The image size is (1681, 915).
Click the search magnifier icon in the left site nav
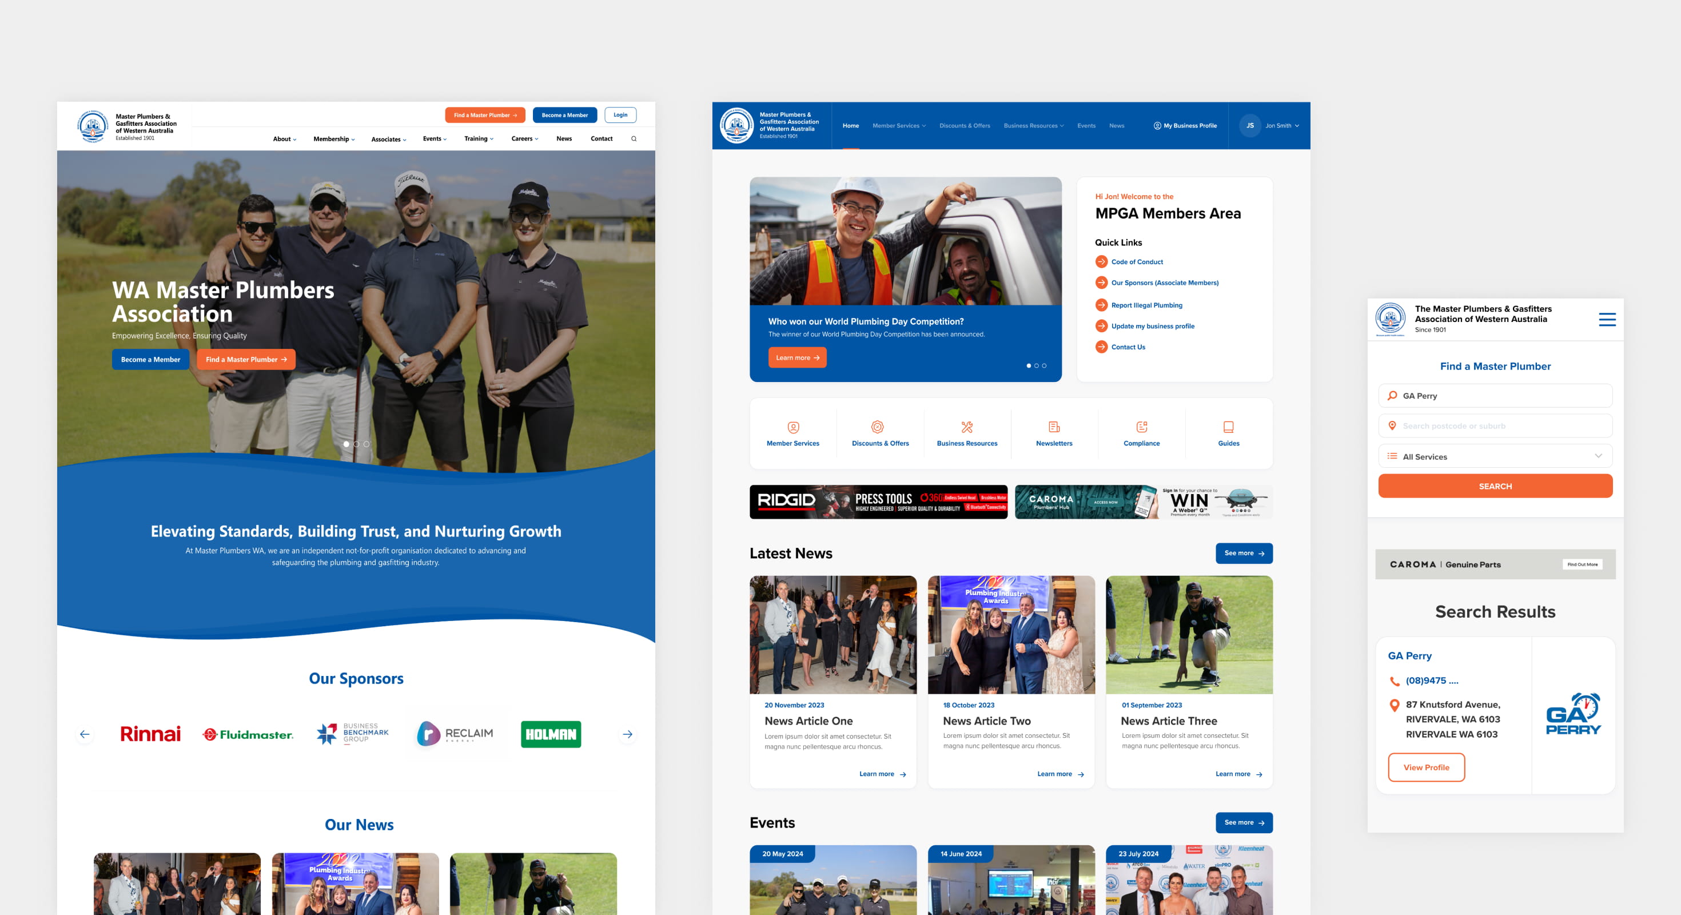(x=634, y=138)
